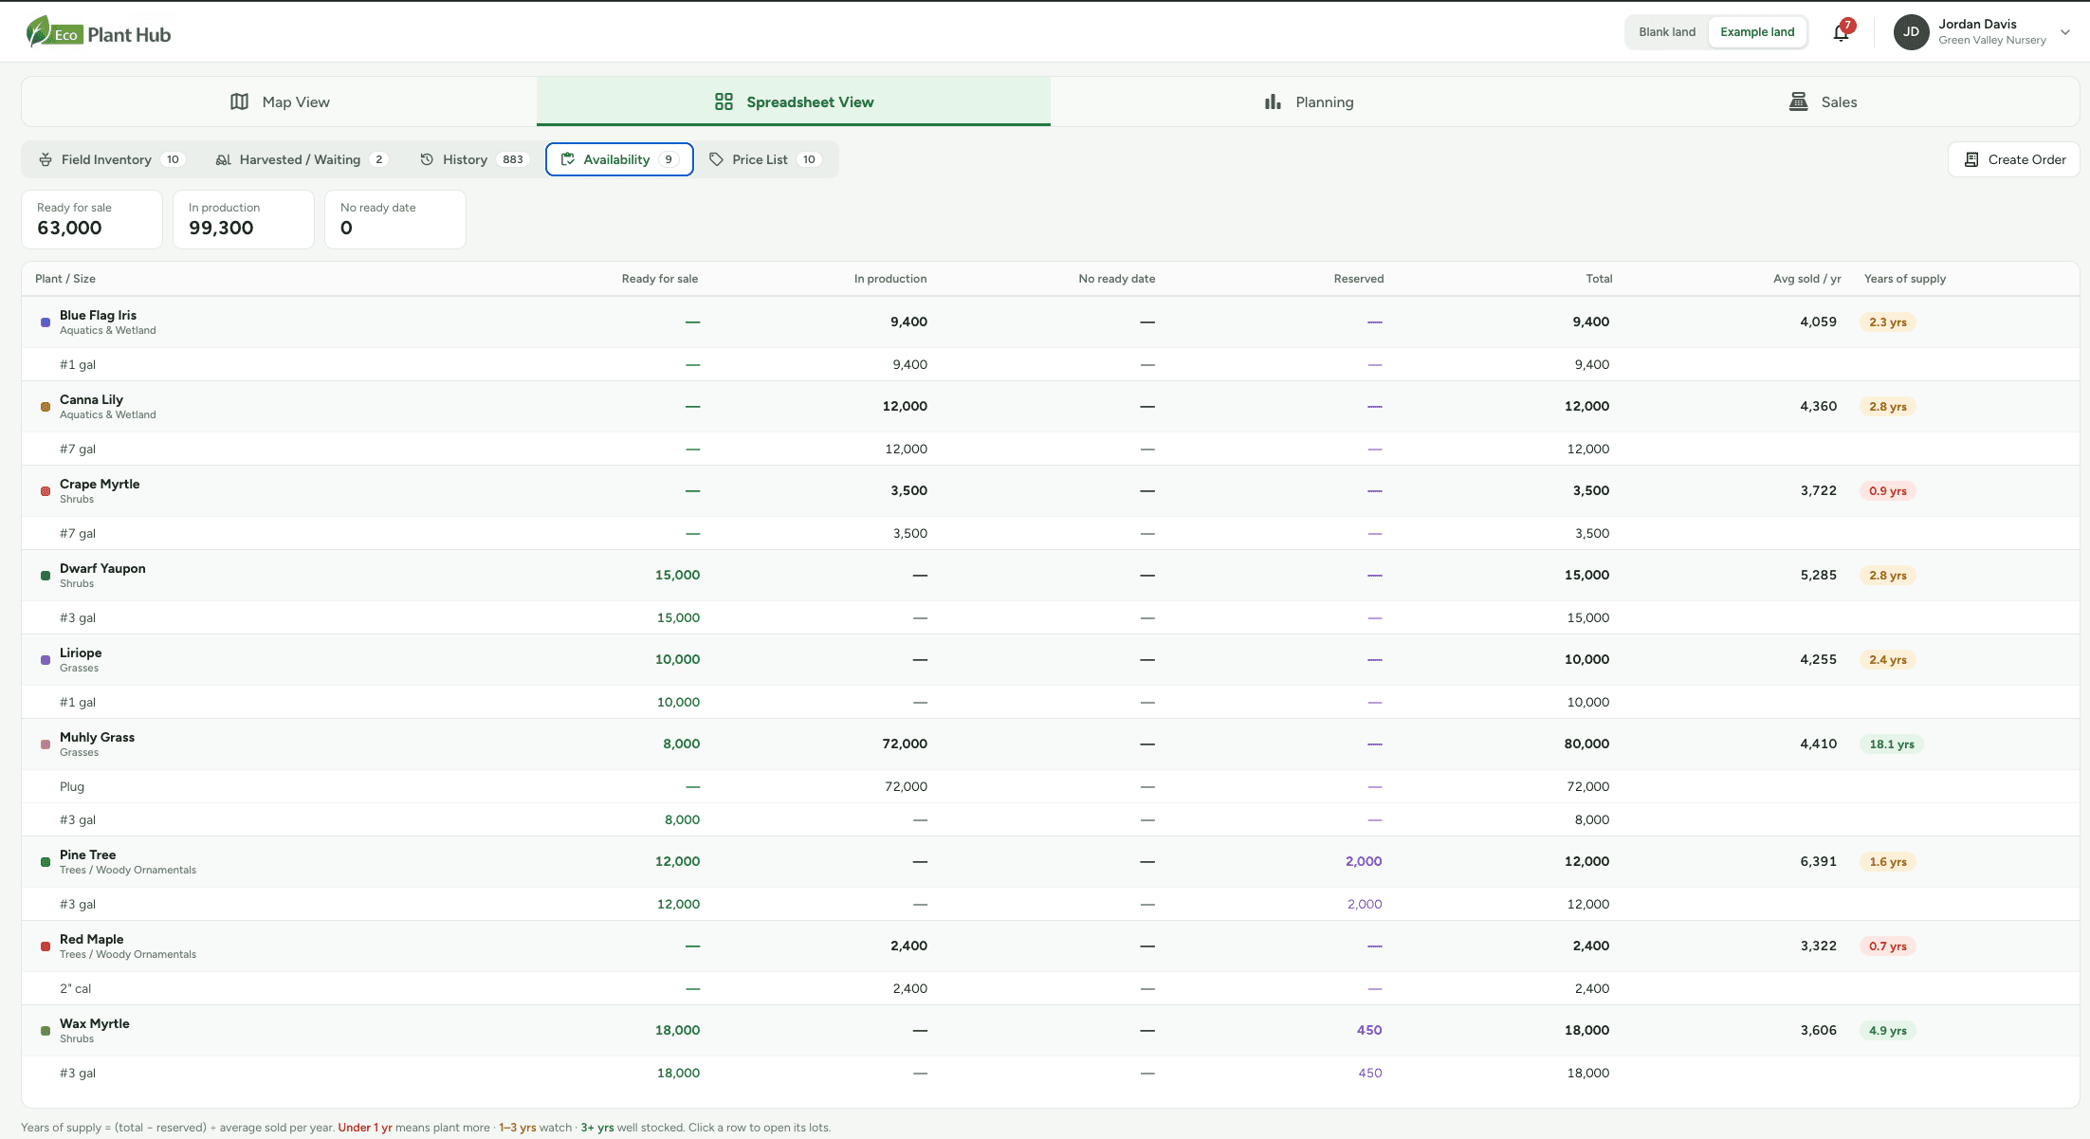Click the Planning bar chart icon

pyautogui.click(x=1273, y=101)
